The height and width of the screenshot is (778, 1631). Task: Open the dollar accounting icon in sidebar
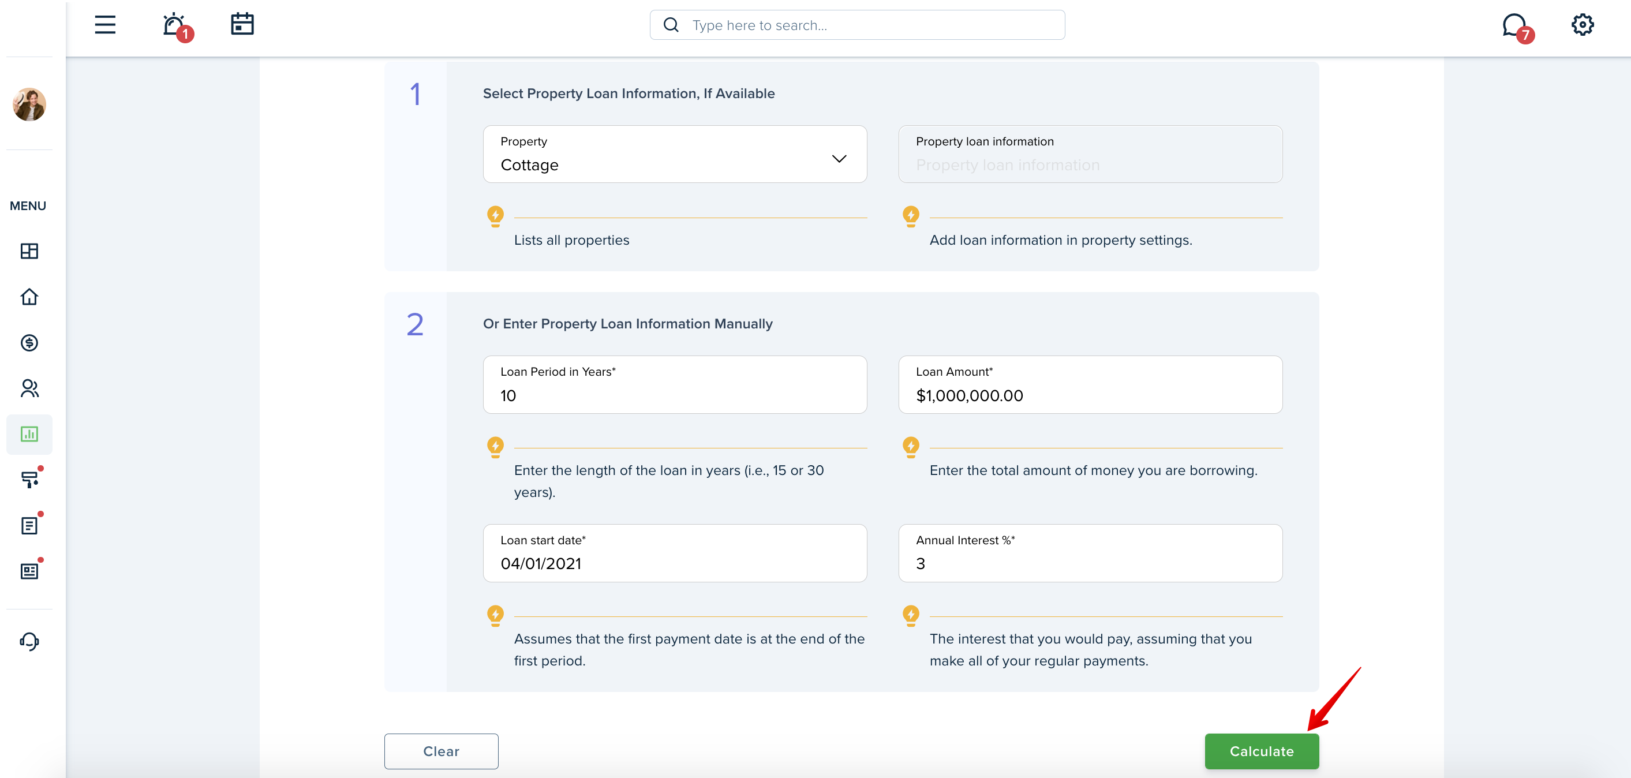coord(29,342)
